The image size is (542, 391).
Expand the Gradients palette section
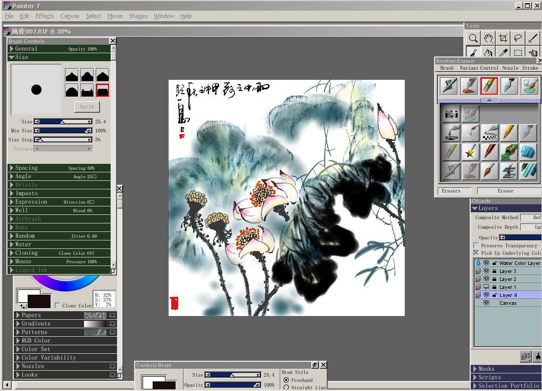65,323
